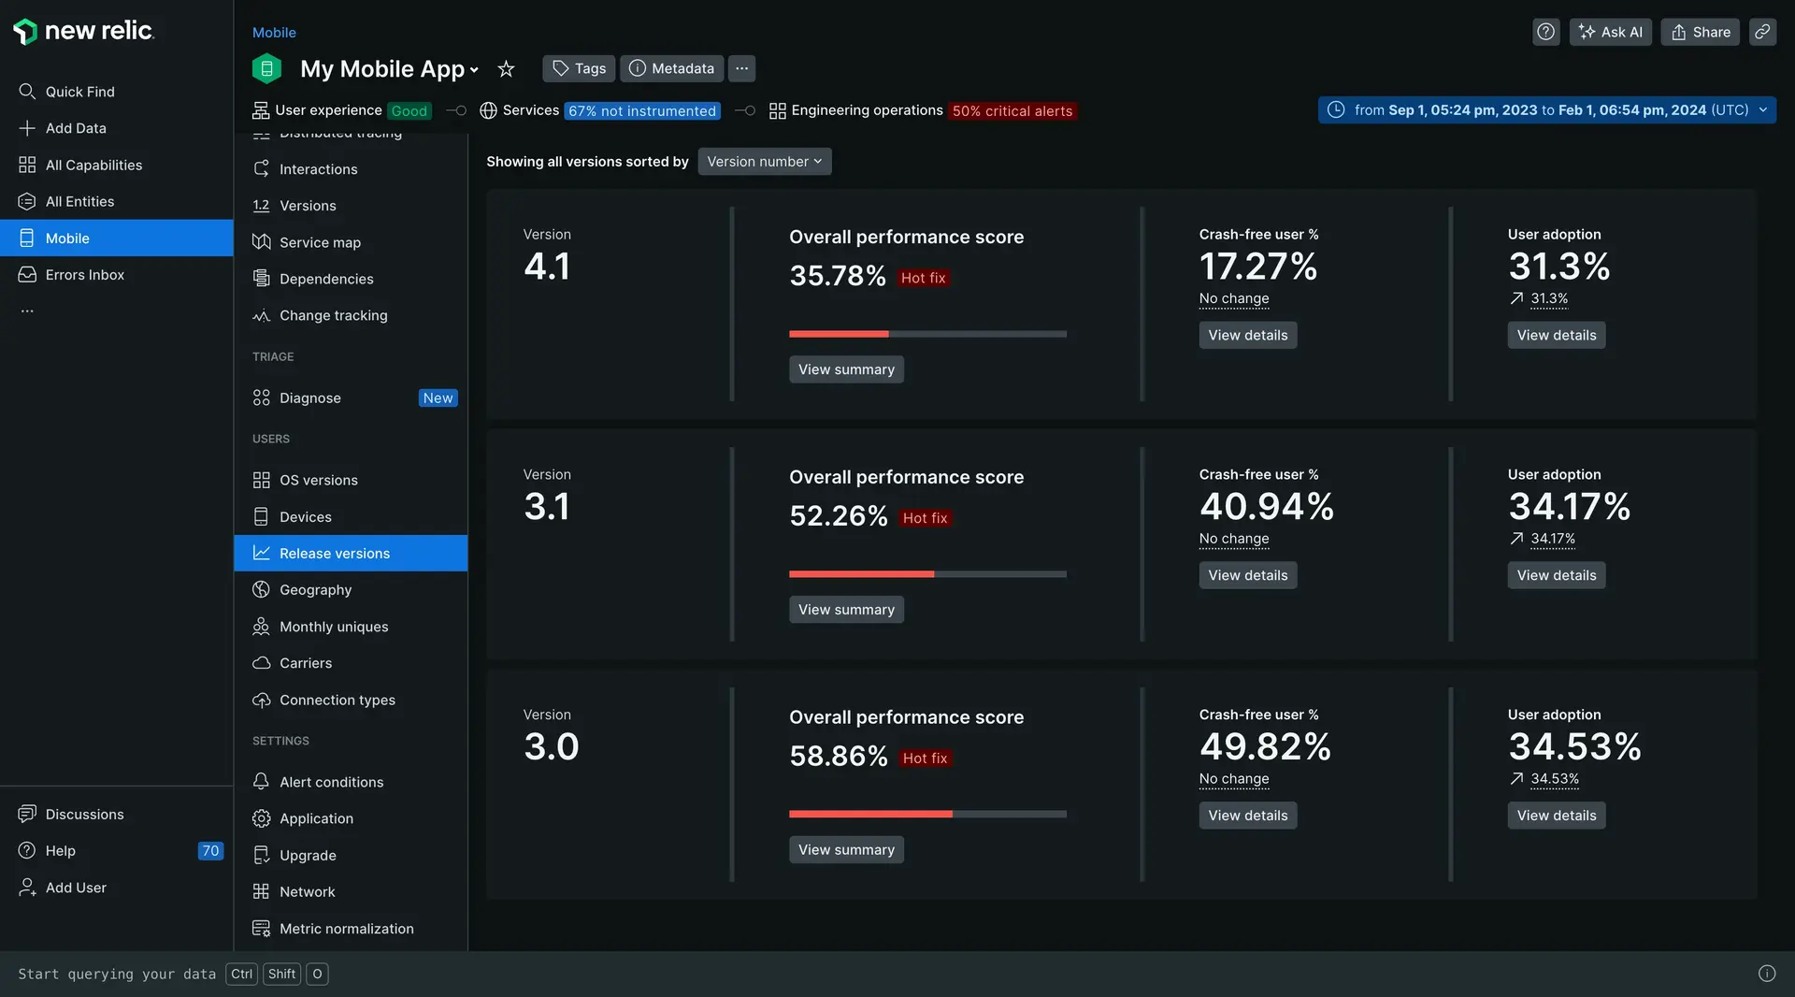
Task: Click version 3.0 performance score bar
Action: pyautogui.click(x=927, y=815)
